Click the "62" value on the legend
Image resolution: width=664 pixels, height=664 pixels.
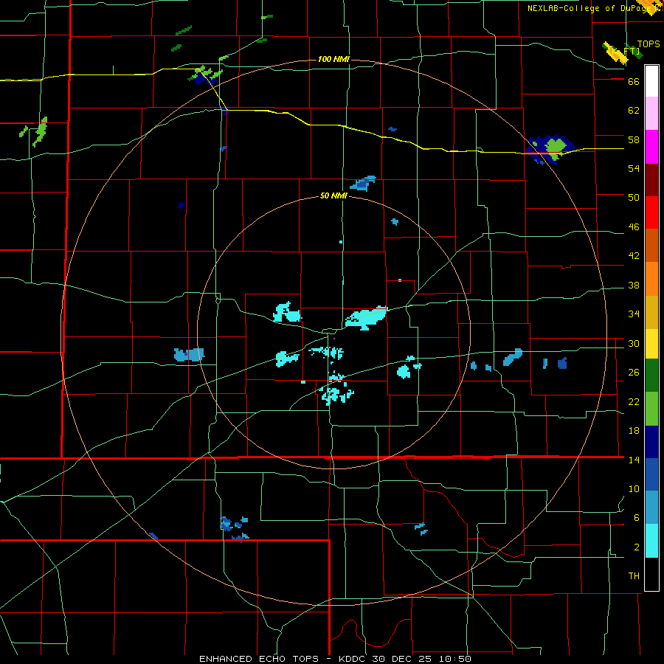[634, 111]
